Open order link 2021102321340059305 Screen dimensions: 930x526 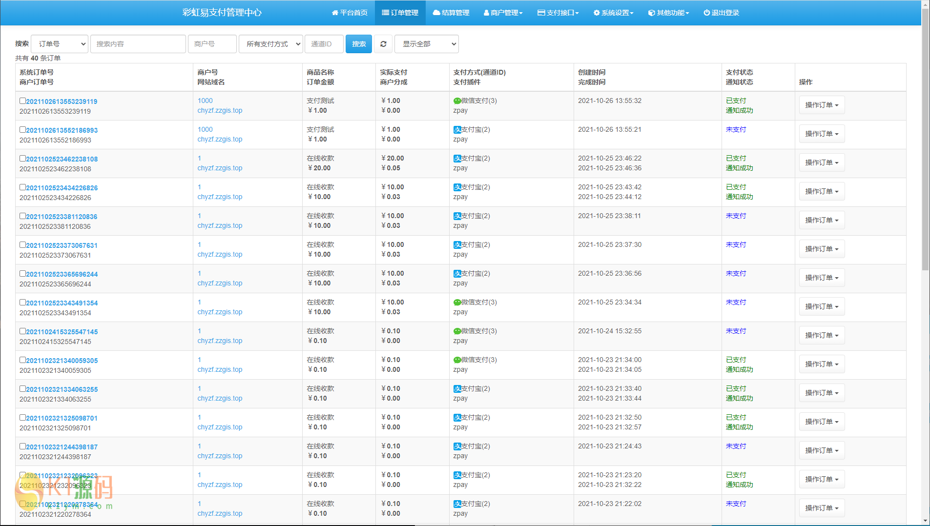click(x=62, y=361)
